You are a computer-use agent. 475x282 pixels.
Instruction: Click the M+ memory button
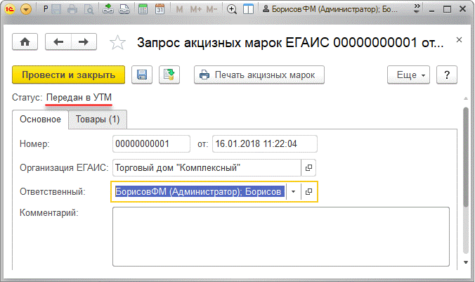(x=196, y=9)
